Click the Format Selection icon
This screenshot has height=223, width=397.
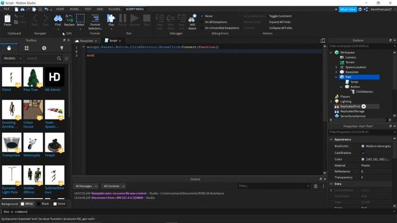[95, 18]
